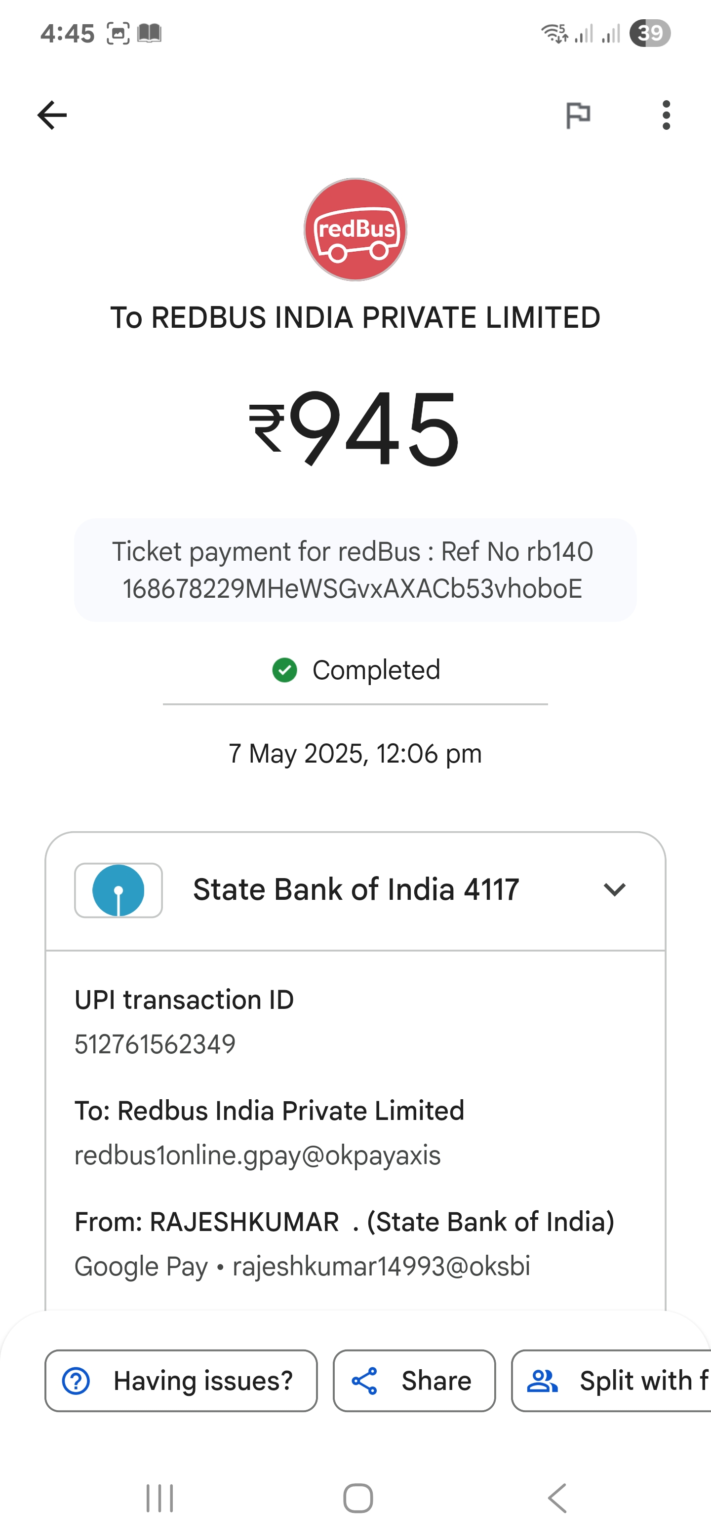Tap the State Bank of India logo
The height and width of the screenshot is (1540, 711).
tap(118, 890)
